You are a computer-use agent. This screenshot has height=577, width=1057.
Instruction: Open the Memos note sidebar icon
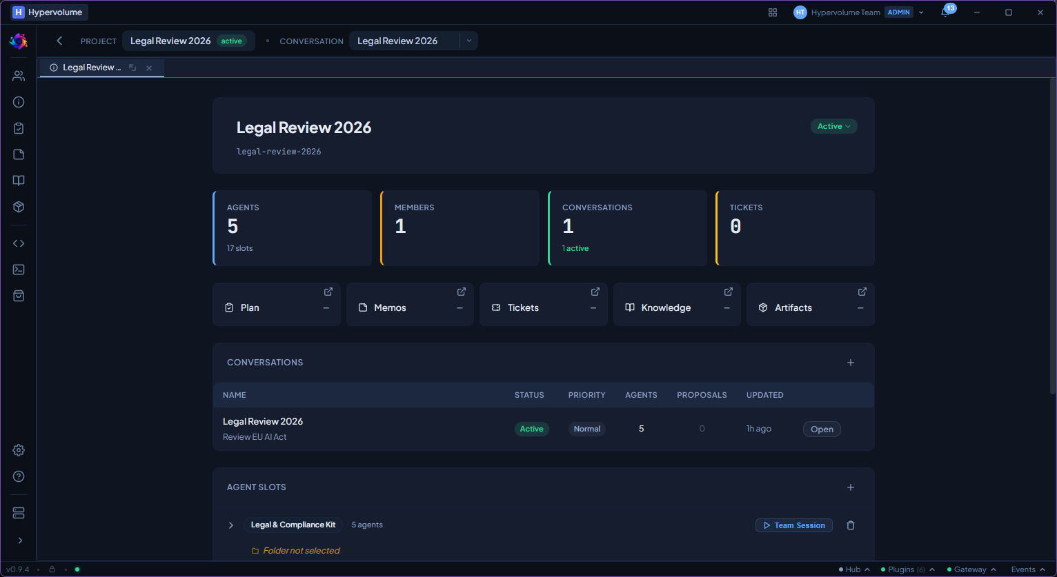tap(19, 154)
